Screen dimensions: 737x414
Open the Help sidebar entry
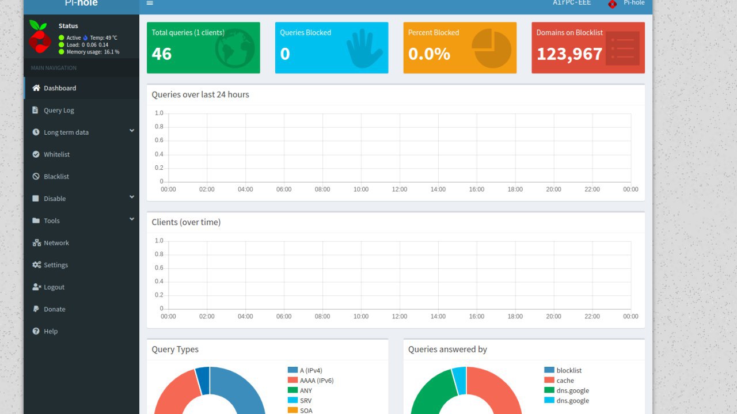click(81, 331)
